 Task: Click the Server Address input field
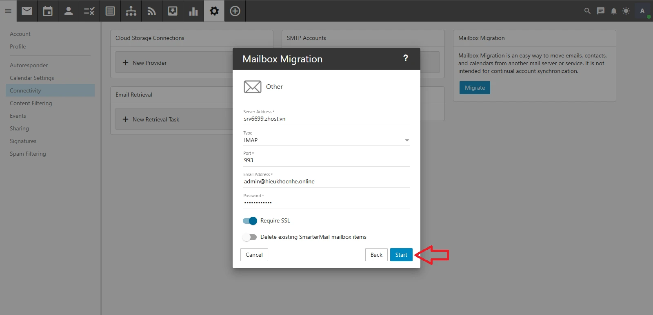coord(326,119)
